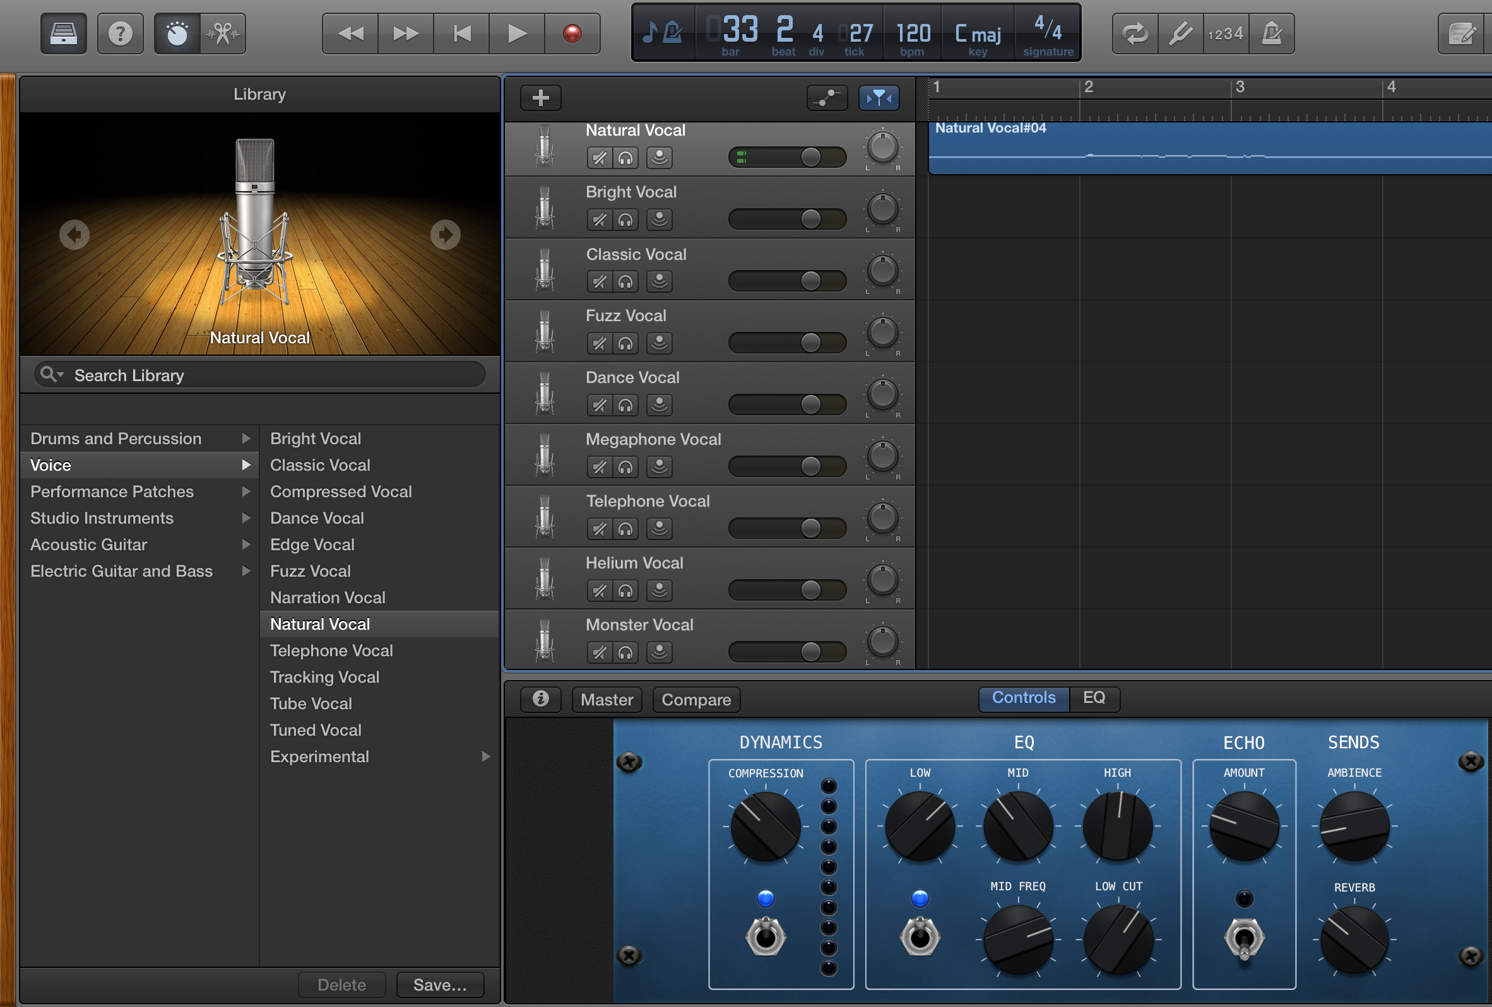
Task: Toggle the metronome click button
Action: point(1271,33)
